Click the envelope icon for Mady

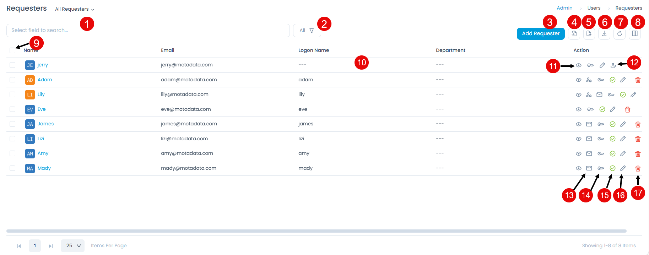589,168
